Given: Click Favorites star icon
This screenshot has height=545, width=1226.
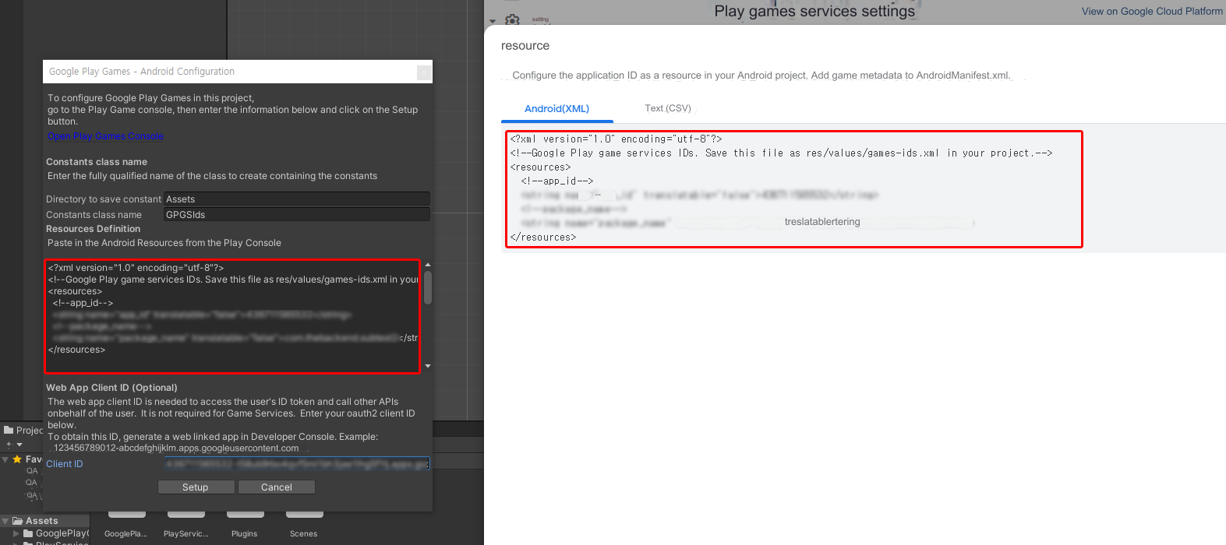Looking at the screenshot, I should click(x=17, y=459).
